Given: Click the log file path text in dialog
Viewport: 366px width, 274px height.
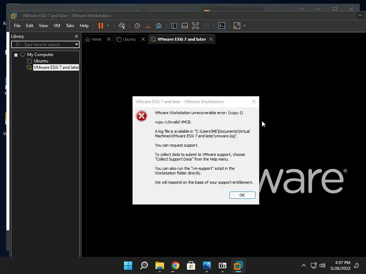Looking at the screenshot, I should (x=202, y=134).
